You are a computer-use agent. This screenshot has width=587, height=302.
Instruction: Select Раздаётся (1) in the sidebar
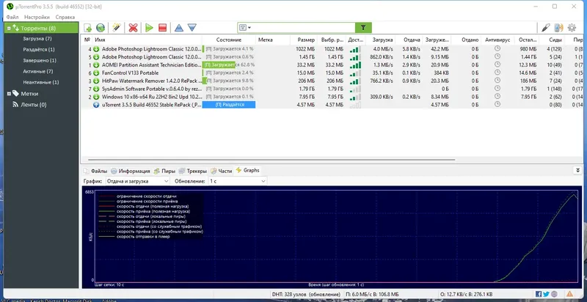tap(39, 49)
